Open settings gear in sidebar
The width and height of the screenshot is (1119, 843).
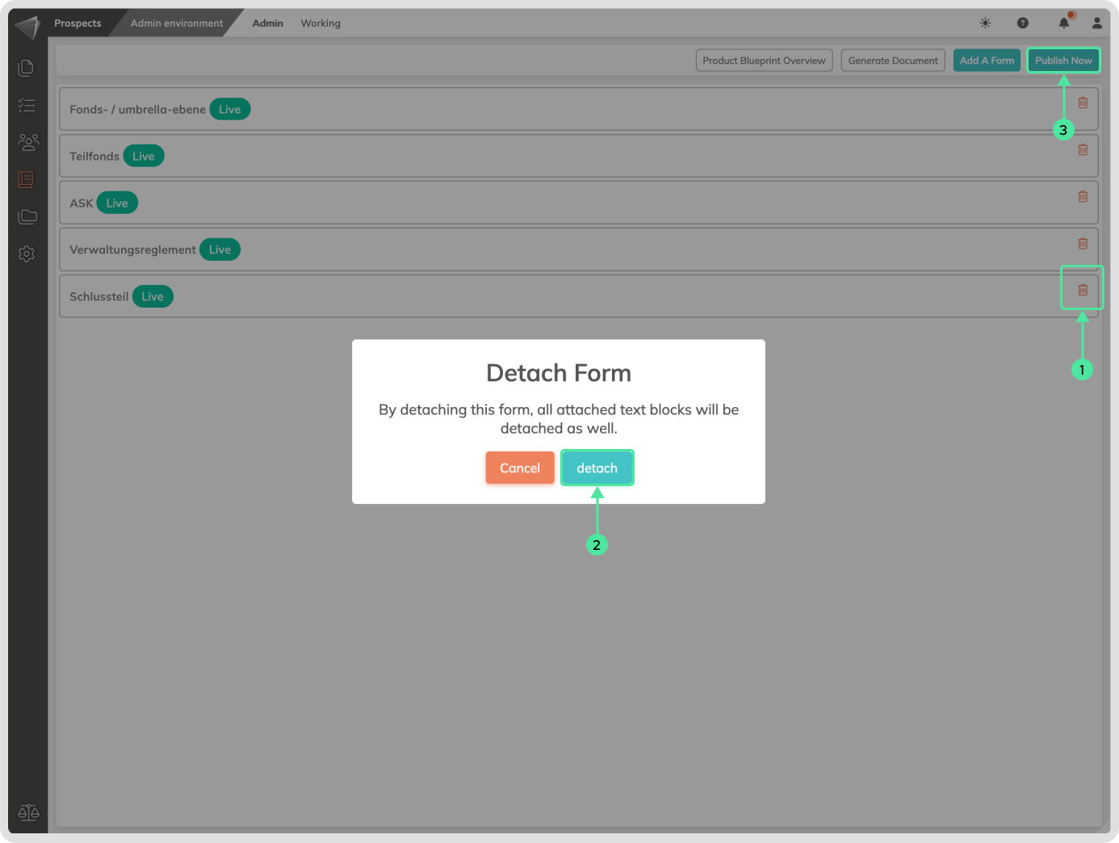[x=27, y=254]
